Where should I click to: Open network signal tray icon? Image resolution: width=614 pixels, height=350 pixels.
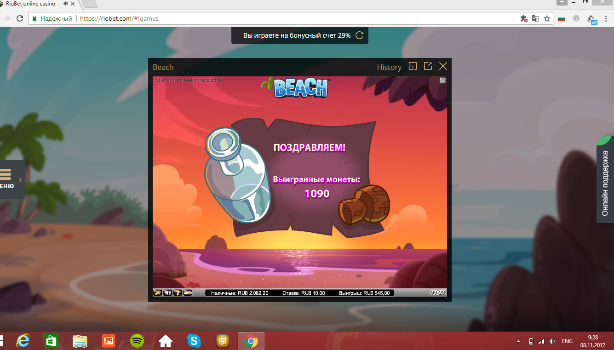tap(541, 341)
